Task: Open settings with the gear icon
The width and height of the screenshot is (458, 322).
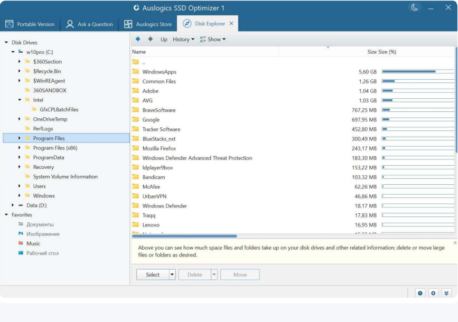Action: click(434, 292)
